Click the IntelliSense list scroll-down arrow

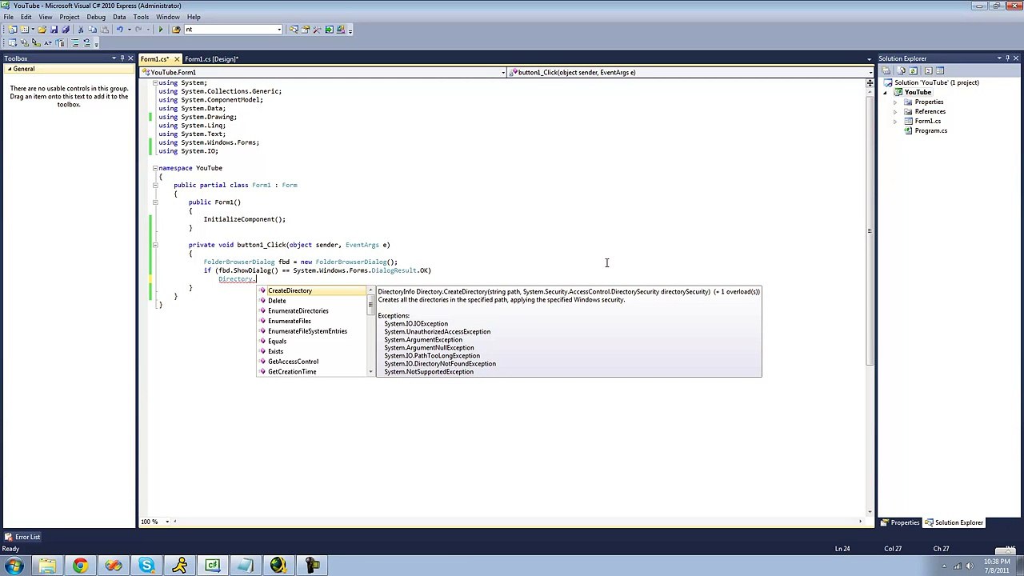coord(370,372)
